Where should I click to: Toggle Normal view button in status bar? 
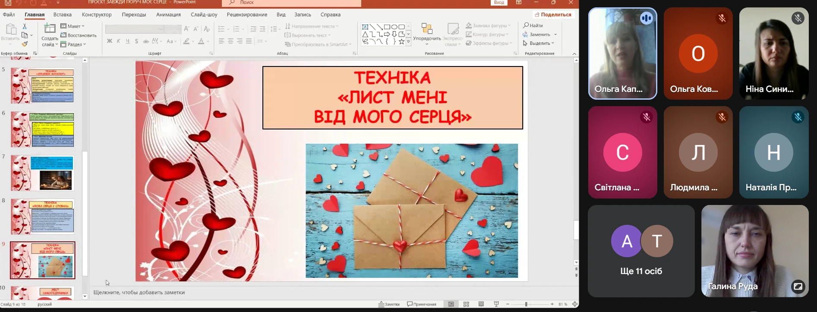click(x=451, y=304)
